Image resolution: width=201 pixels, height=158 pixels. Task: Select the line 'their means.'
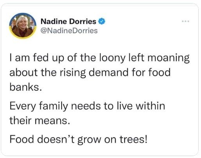click(x=40, y=120)
